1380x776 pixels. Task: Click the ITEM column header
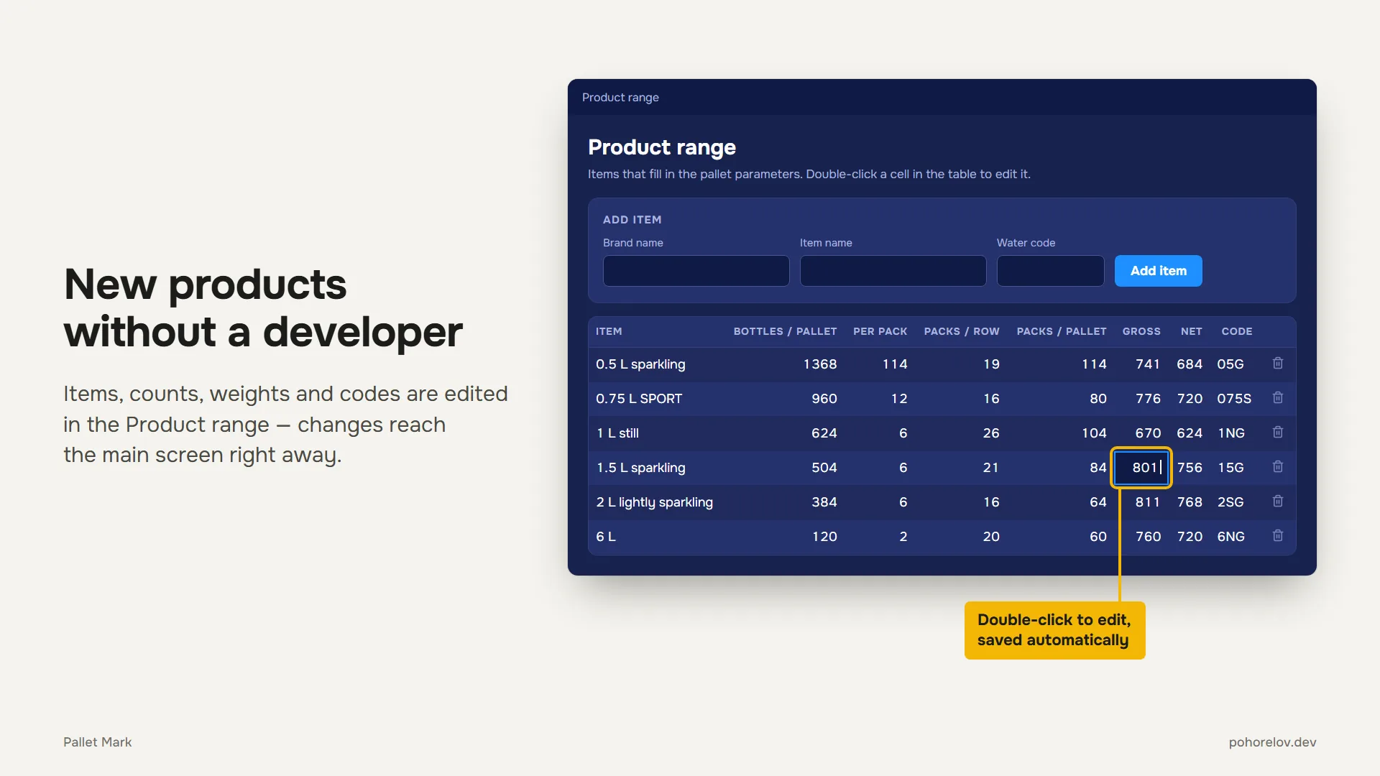(609, 331)
